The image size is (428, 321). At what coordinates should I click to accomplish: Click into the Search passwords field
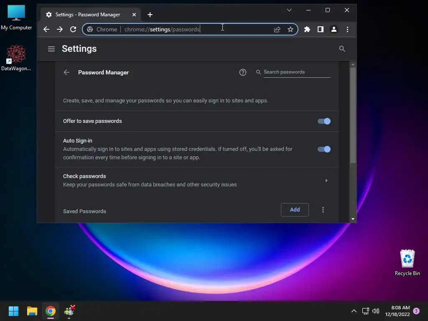(x=297, y=72)
